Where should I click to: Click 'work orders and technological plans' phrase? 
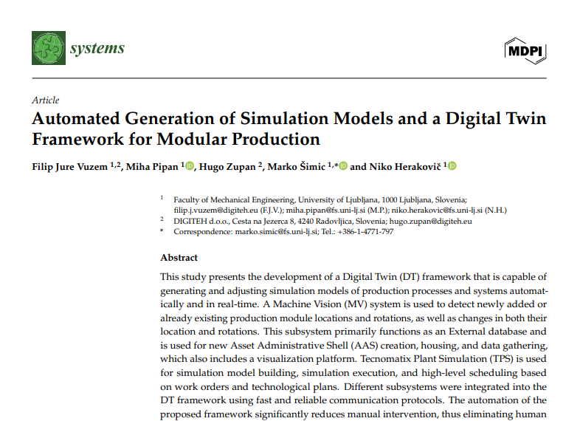click(256, 386)
